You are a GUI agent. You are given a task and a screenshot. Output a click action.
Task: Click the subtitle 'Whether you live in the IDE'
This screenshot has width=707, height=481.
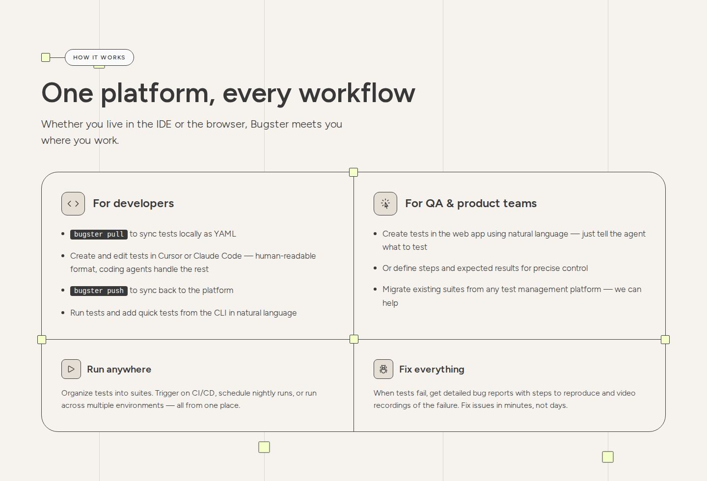pyautogui.click(x=191, y=132)
